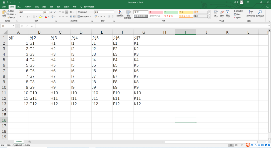Increase font size with the larger A icon
The image size is (271, 148).
pos(51,12)
